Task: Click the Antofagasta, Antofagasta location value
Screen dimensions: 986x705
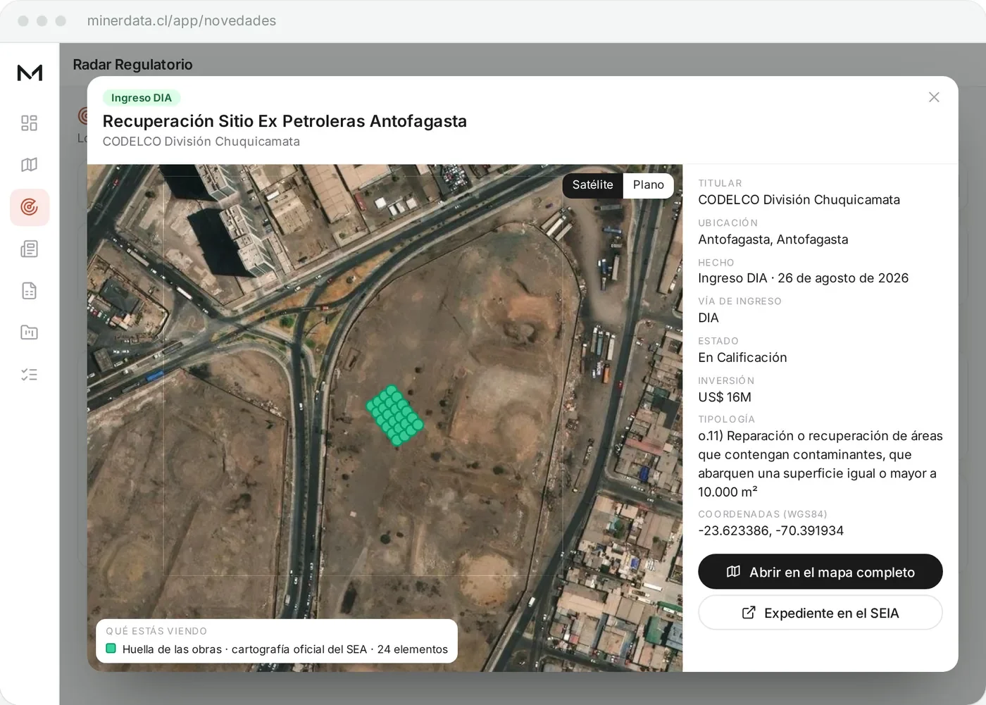Action: [x=773, y=239]
